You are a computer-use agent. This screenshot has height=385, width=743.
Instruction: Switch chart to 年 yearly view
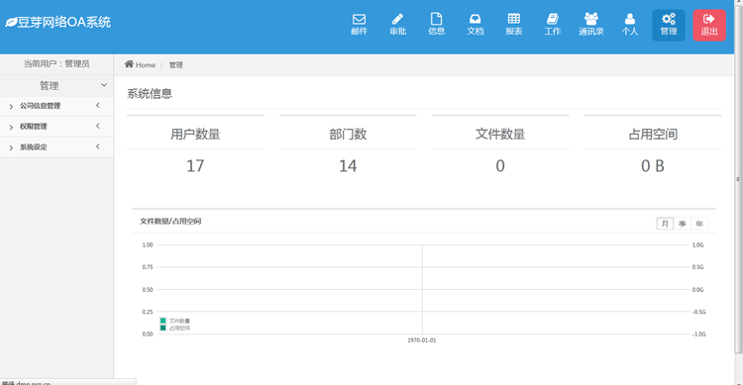tap(699, 224)
